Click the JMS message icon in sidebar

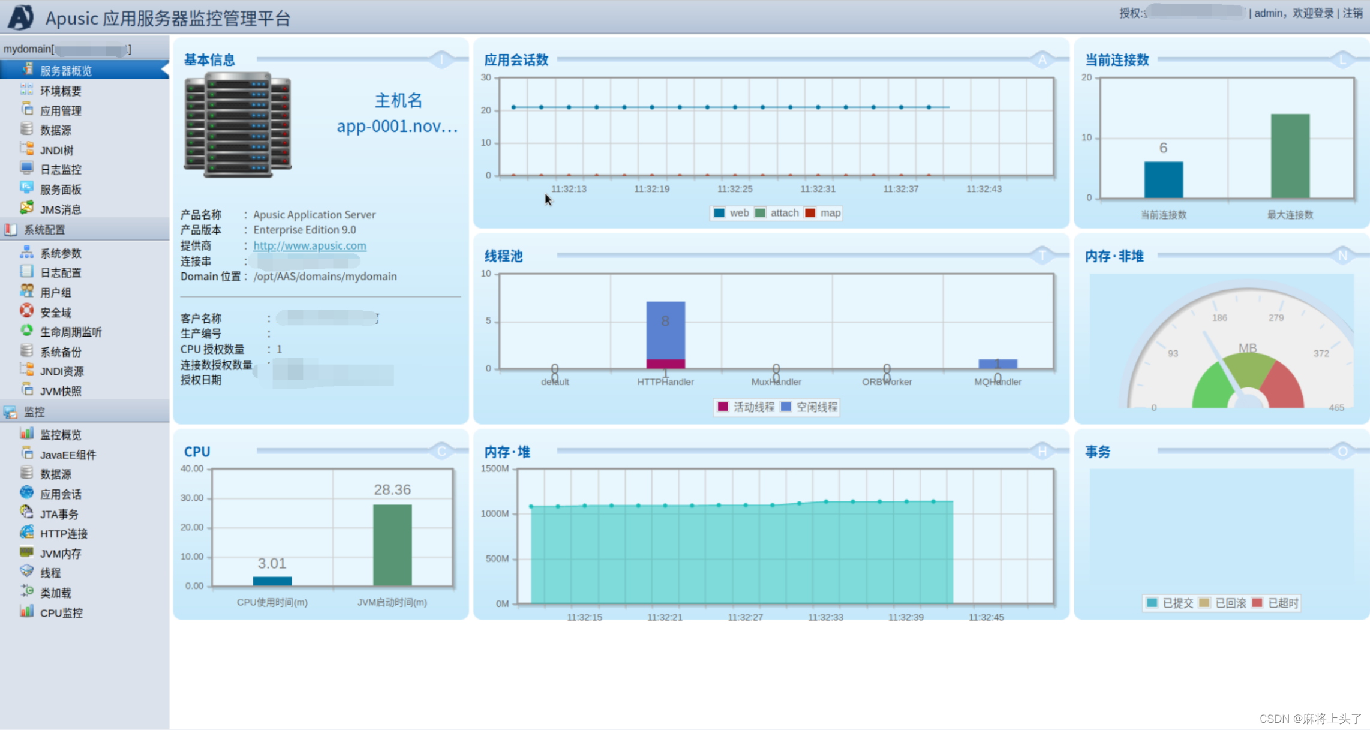point(26,208)
